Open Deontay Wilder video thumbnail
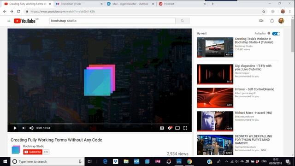This screenshot has height=166, width=295. pyautogui.click(x=215, y=145)
